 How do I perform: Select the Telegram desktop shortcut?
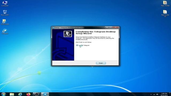[5, 31]
